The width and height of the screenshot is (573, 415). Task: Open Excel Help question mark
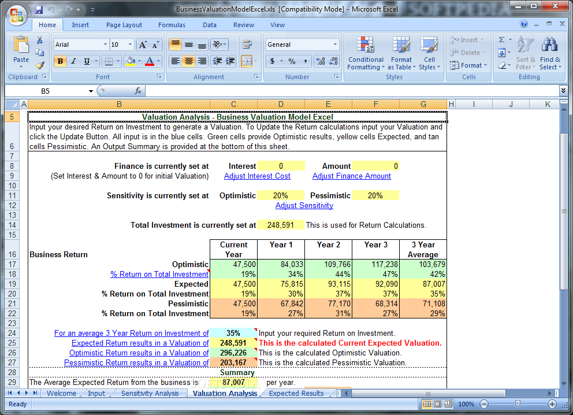click(x=524, y=24)
